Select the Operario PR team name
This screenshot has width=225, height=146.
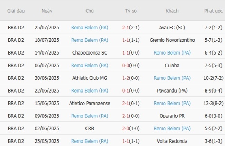172,116
